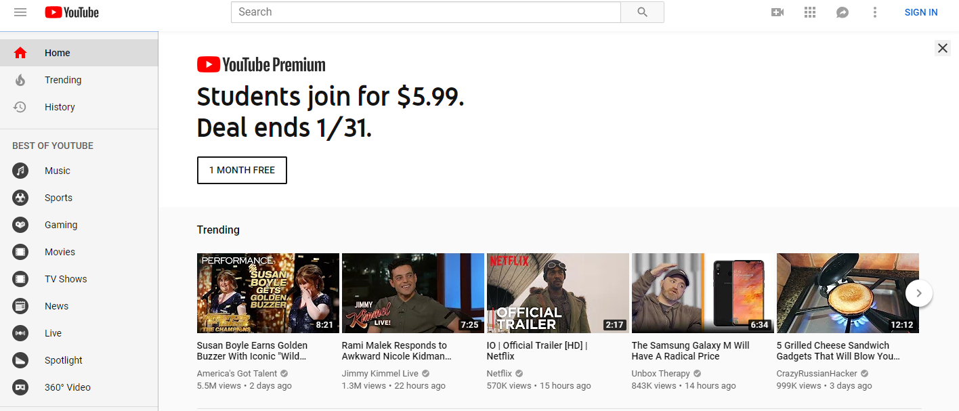
Task: Select Spotlight category label
Action: 64,360
